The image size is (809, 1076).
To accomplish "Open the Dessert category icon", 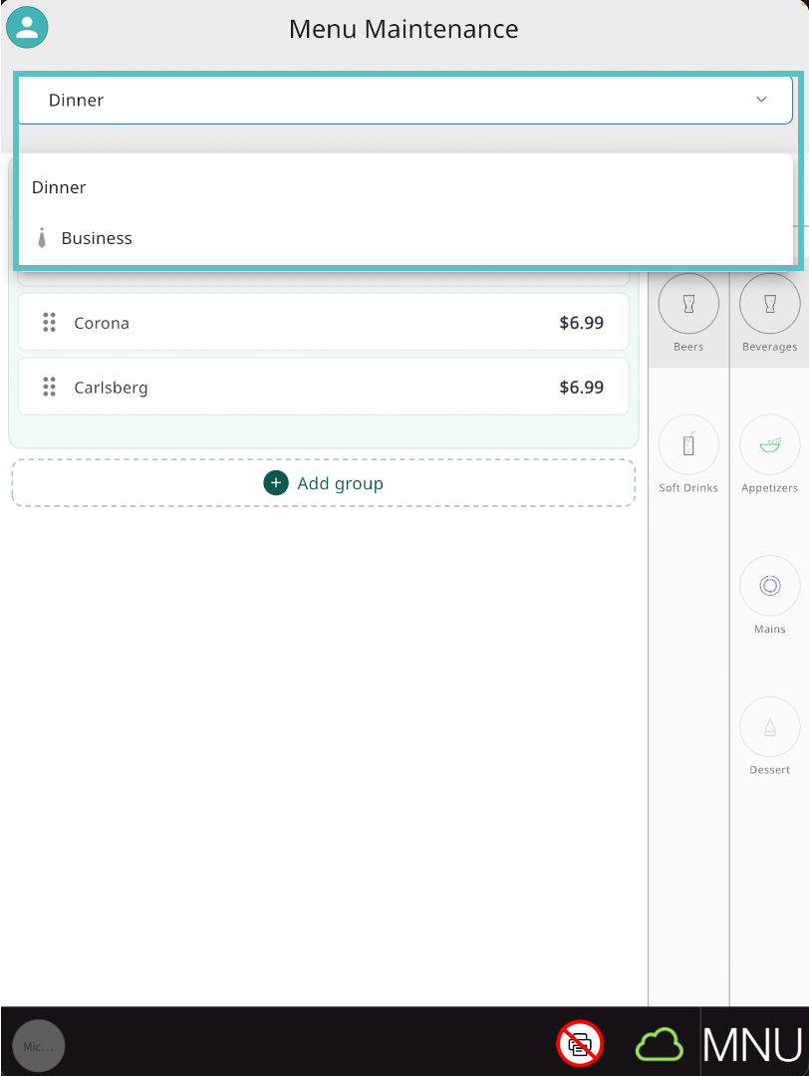I will point(769,726).
